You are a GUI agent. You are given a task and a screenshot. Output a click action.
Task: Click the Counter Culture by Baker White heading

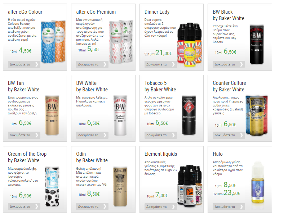pos(229,86)
